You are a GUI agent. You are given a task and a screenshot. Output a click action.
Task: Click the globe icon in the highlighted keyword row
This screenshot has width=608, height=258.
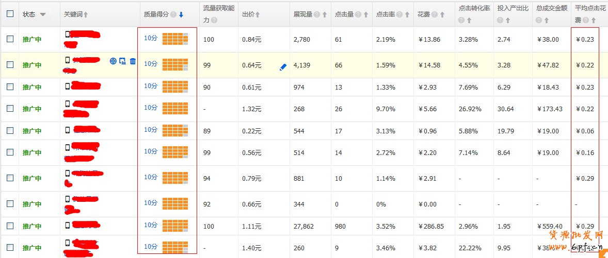[113, 61]
